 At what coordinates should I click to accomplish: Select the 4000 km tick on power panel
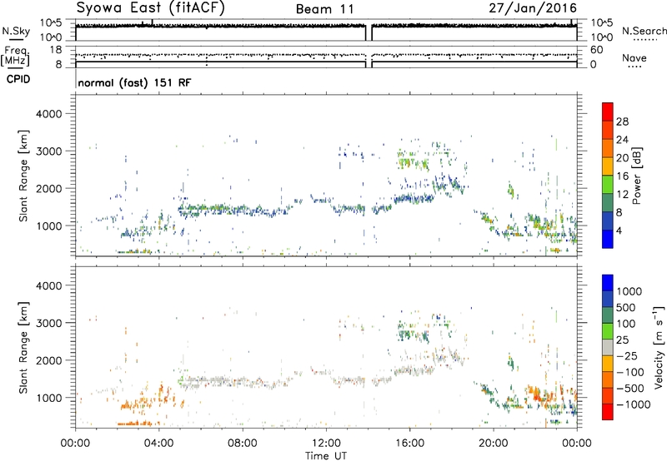48,114
